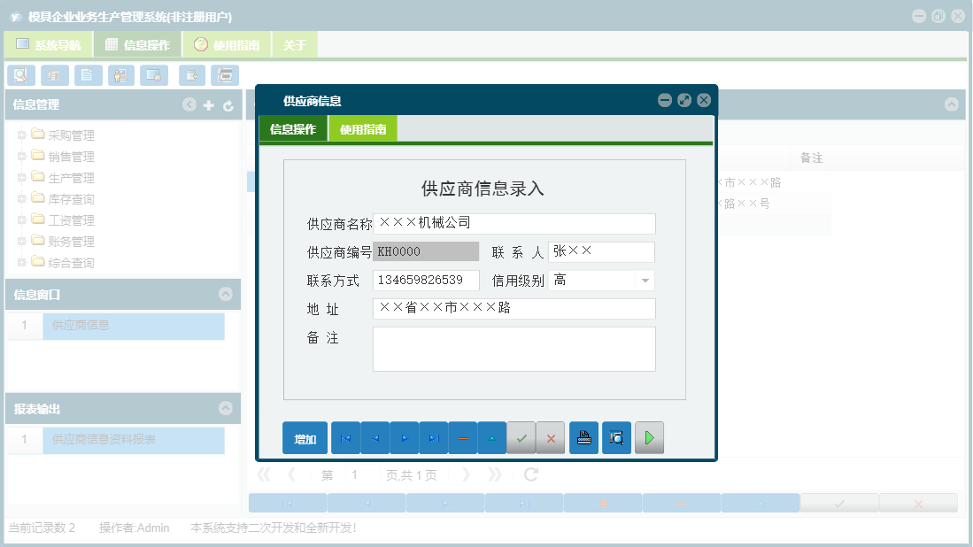Click the 备注 text area
The width and height of the screenshot is (973, 547).
pyautogui.click(x=514, y=349)
